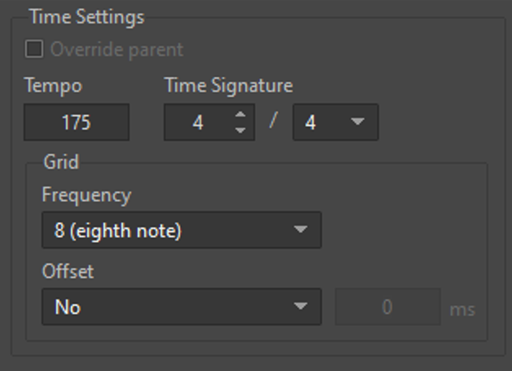The height and width of the screenshot is (371, 512).
Task: Decrement time signature numerator with down arrow
Action: tap(240, 130)
